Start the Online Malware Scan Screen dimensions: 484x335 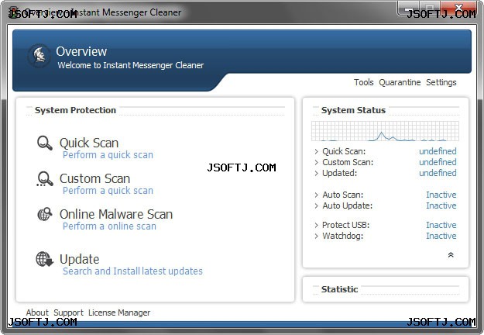point(116,214)
